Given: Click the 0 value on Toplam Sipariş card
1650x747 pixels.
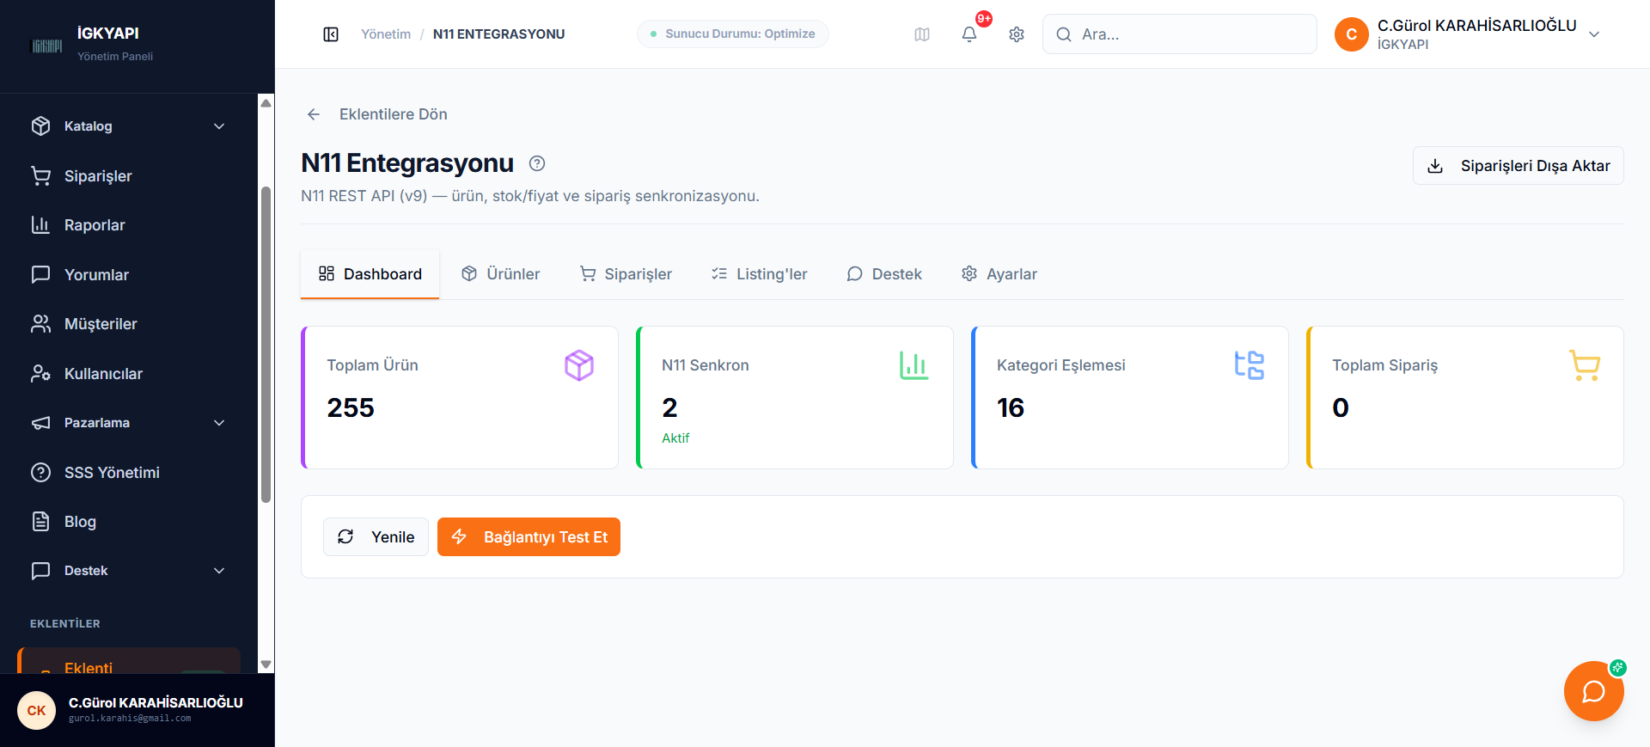Looking at the screenshot, I should (1341, 407).
